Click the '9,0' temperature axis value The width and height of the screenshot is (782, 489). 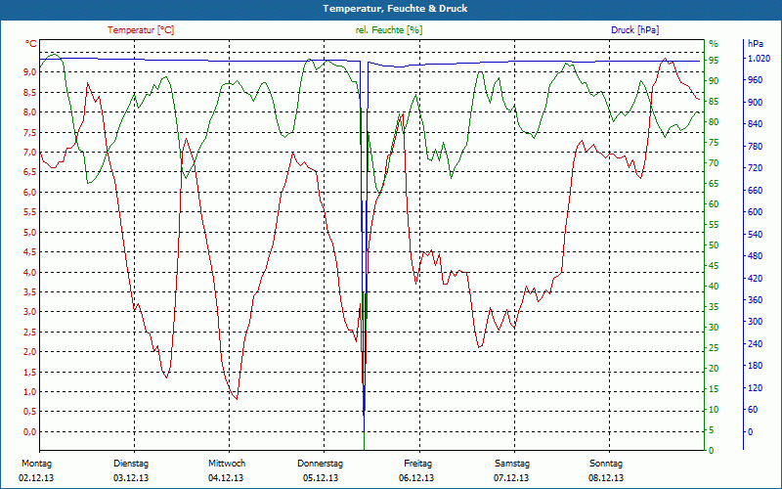point(30,72)
